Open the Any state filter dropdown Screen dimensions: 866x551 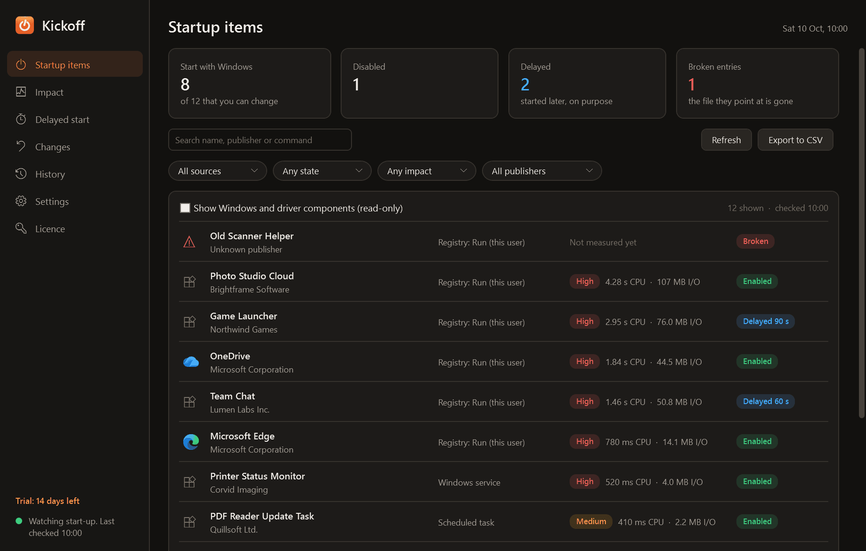pyautogui.click(x=322, y=171)
